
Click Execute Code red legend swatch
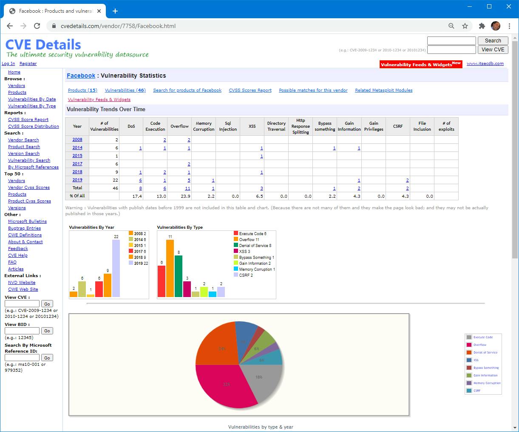click(x=236, y=233)
